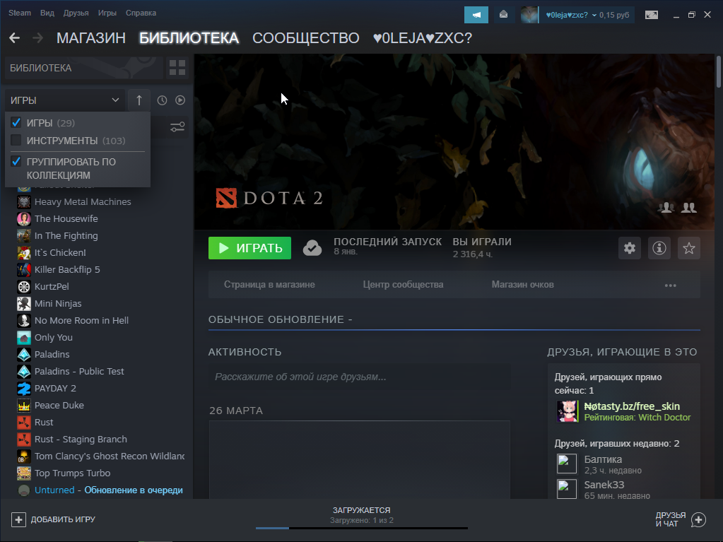Screen dimensions: 723x542
Task: Open the Друзья menu
Action: coord(76,13)
